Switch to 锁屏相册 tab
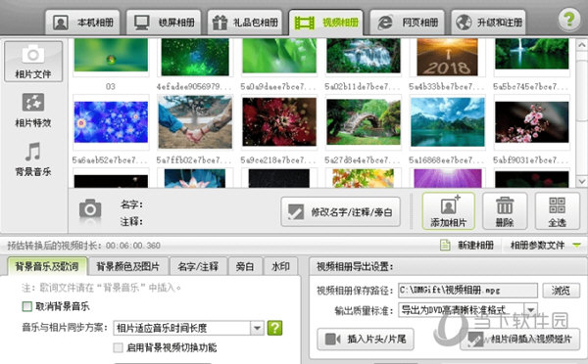The width and height of the screenshot is (588, 364). (164, 23)
